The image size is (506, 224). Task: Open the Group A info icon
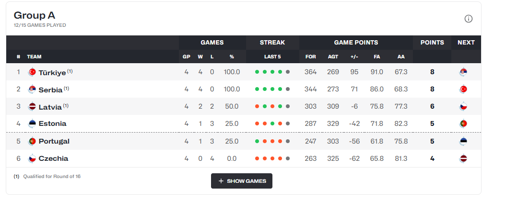468,19
